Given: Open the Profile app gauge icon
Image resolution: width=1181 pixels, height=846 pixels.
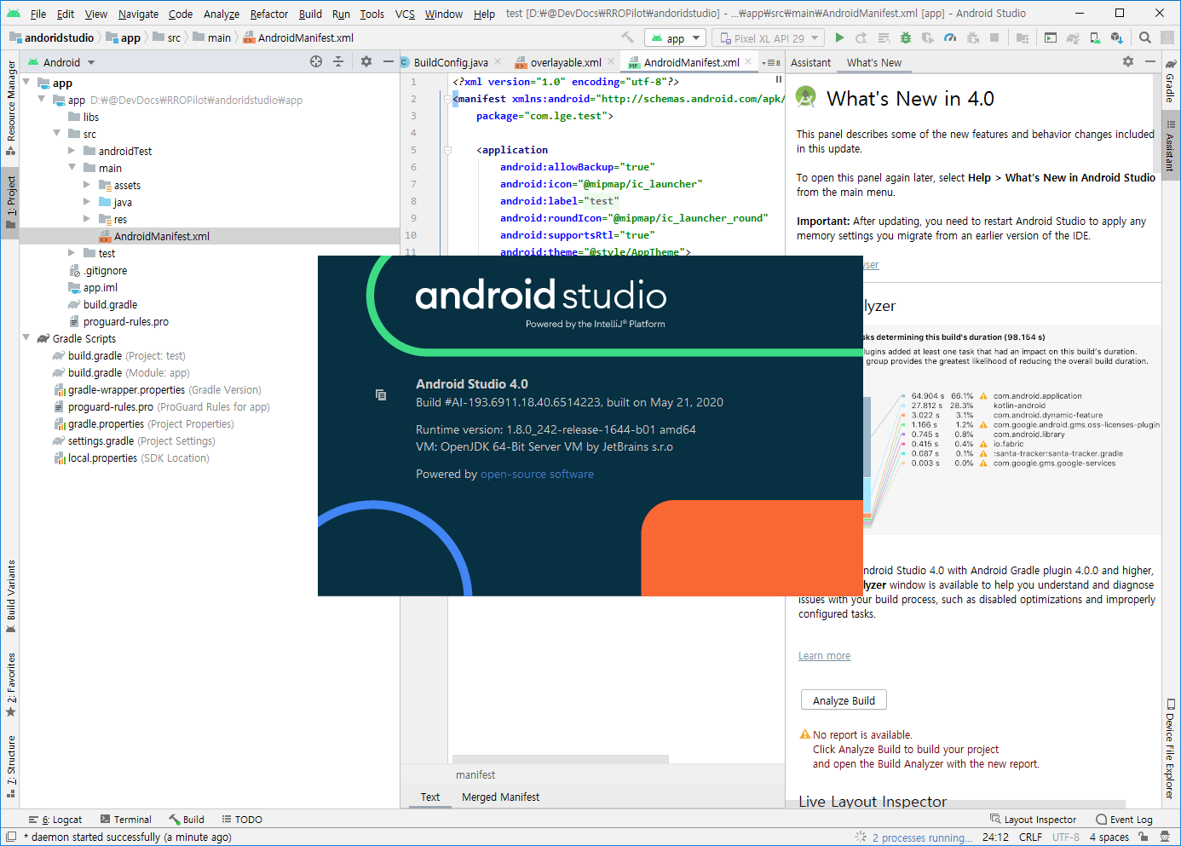Looking at the screenshot, I should tap(950, 37).
